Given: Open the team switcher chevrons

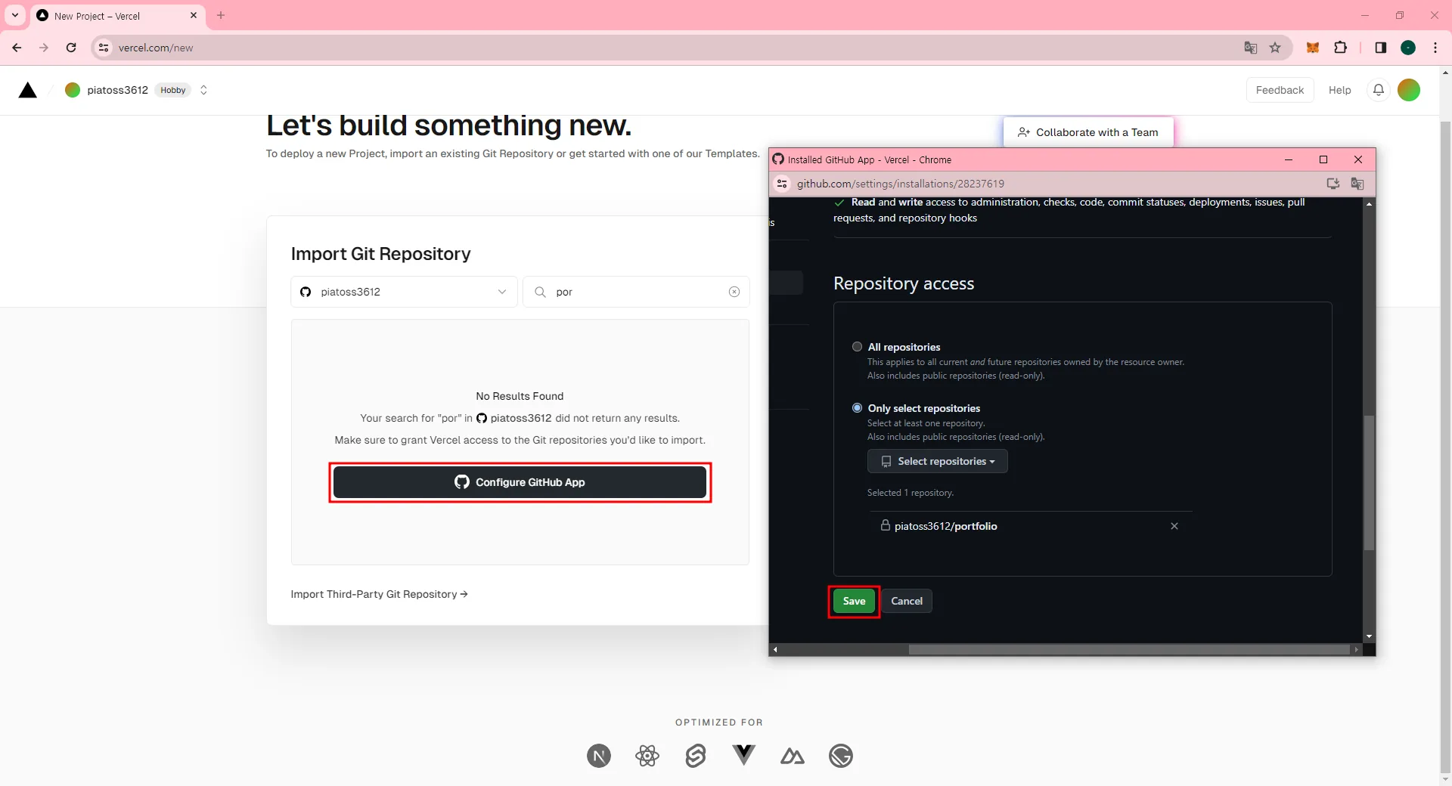Looking at the screenshot, I should [x=203, y=90].
